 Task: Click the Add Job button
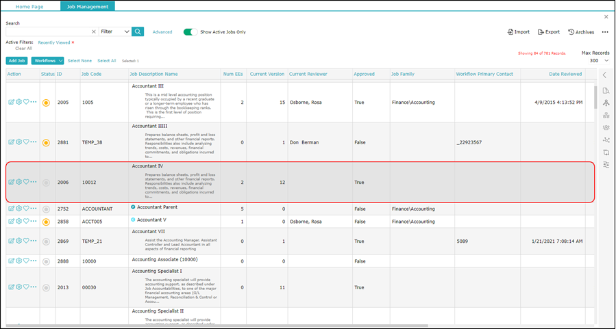tap(16, 61)
